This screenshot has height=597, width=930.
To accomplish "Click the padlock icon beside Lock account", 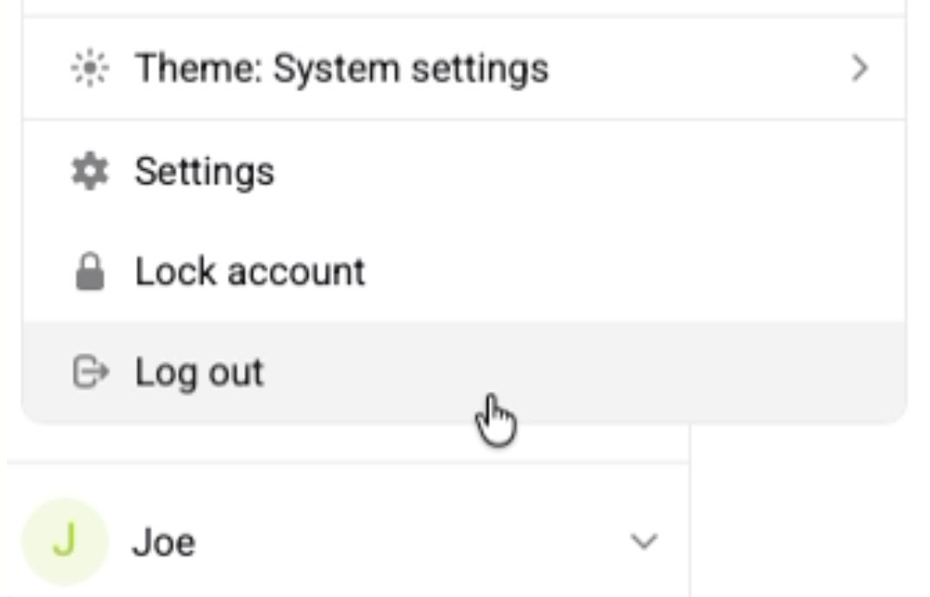I will click(89, 273).
